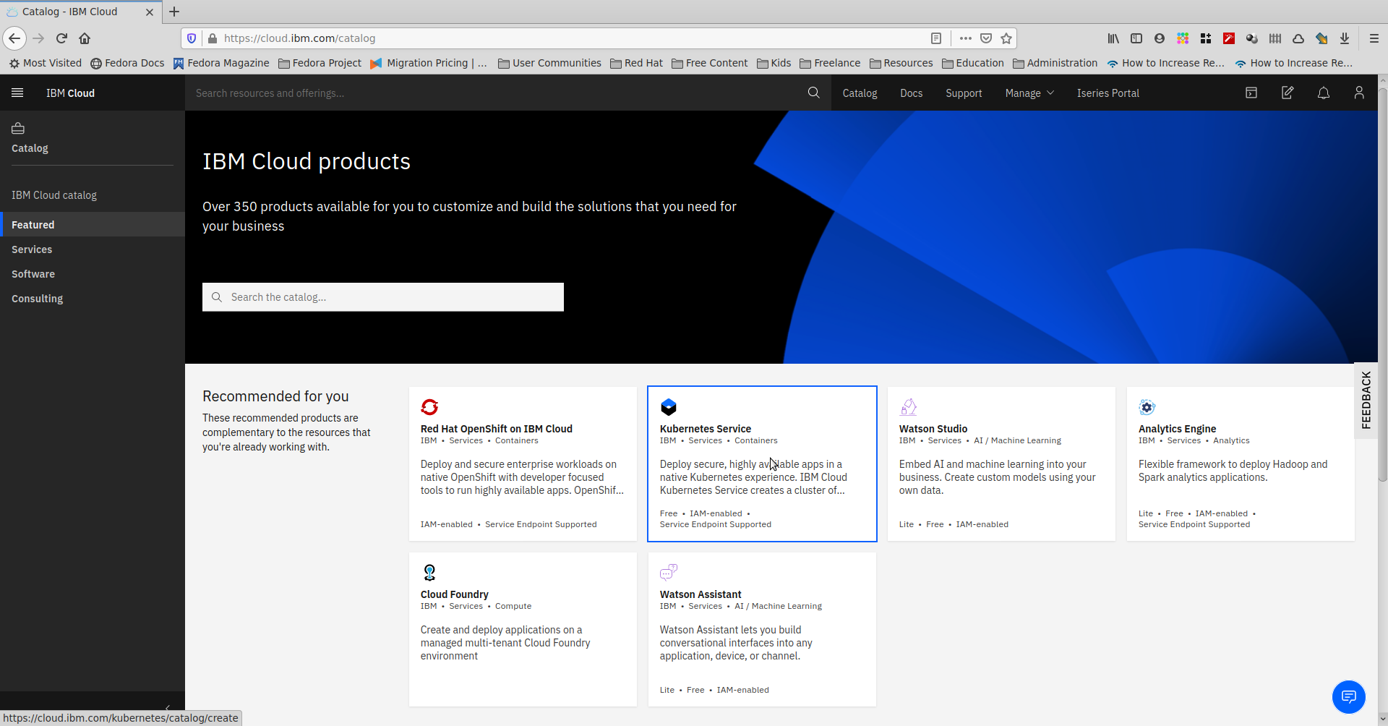Click the IBM Cloud home logo text
Viewport: 1388px width, 726px height.
pyautogui.click(x=70, y=93)
